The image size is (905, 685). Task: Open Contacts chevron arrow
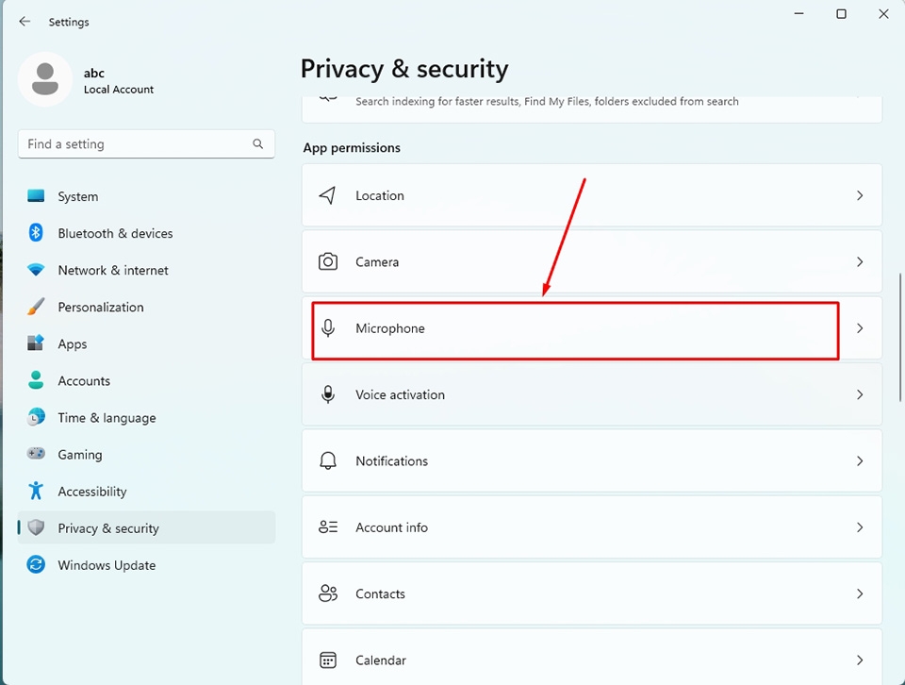tap(860, 593)
